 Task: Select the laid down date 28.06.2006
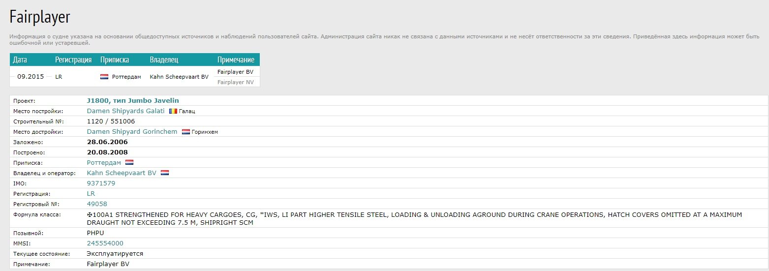(x=107, y=142)
